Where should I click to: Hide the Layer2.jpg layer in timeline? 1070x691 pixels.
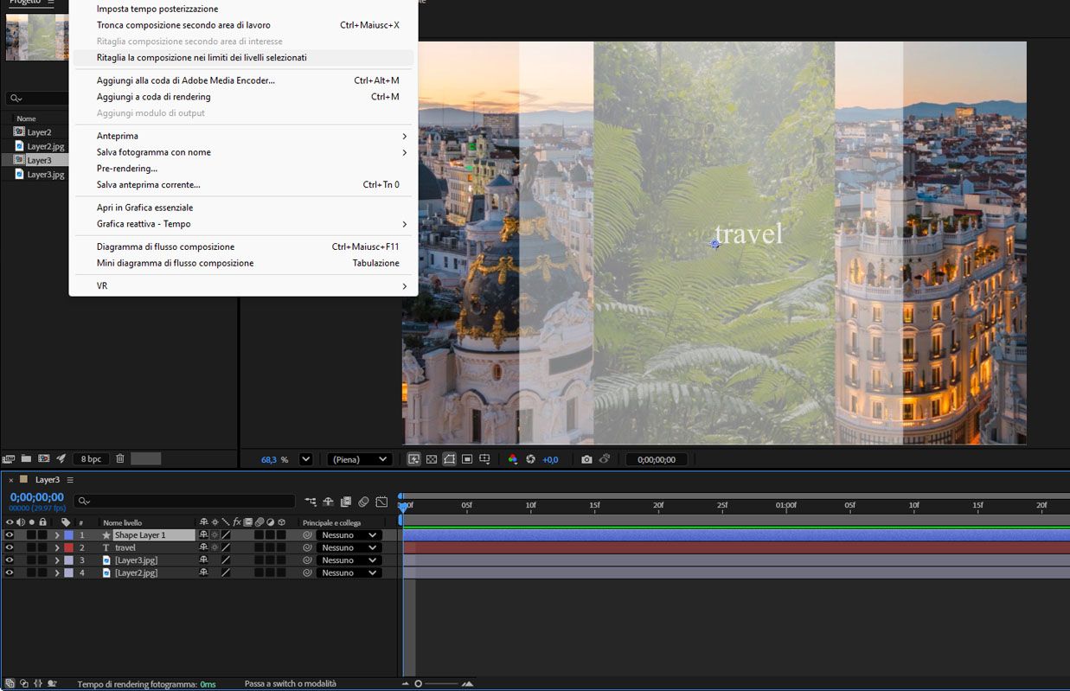tap(10, 573)
